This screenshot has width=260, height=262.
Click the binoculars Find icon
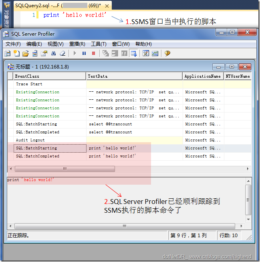[x=53, y=53]
